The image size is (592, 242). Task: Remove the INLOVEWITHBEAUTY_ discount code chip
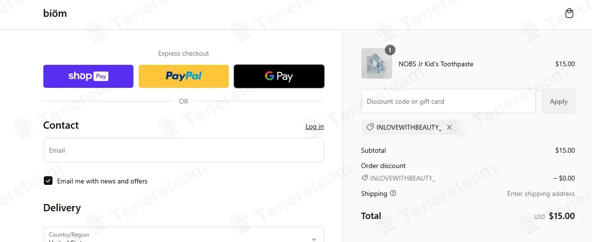click(x=449, y=127)
